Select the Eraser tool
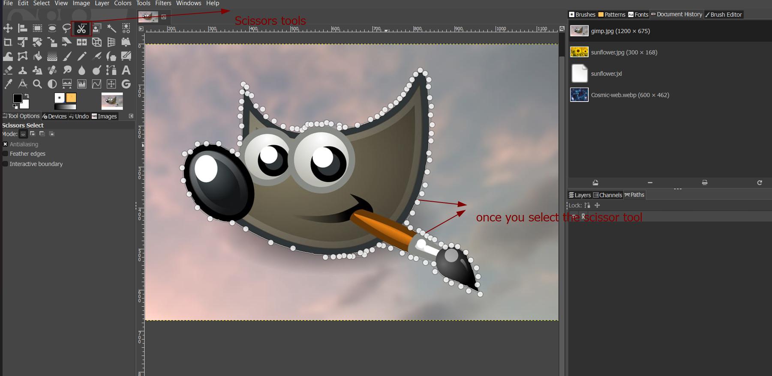 pos(8,70)
